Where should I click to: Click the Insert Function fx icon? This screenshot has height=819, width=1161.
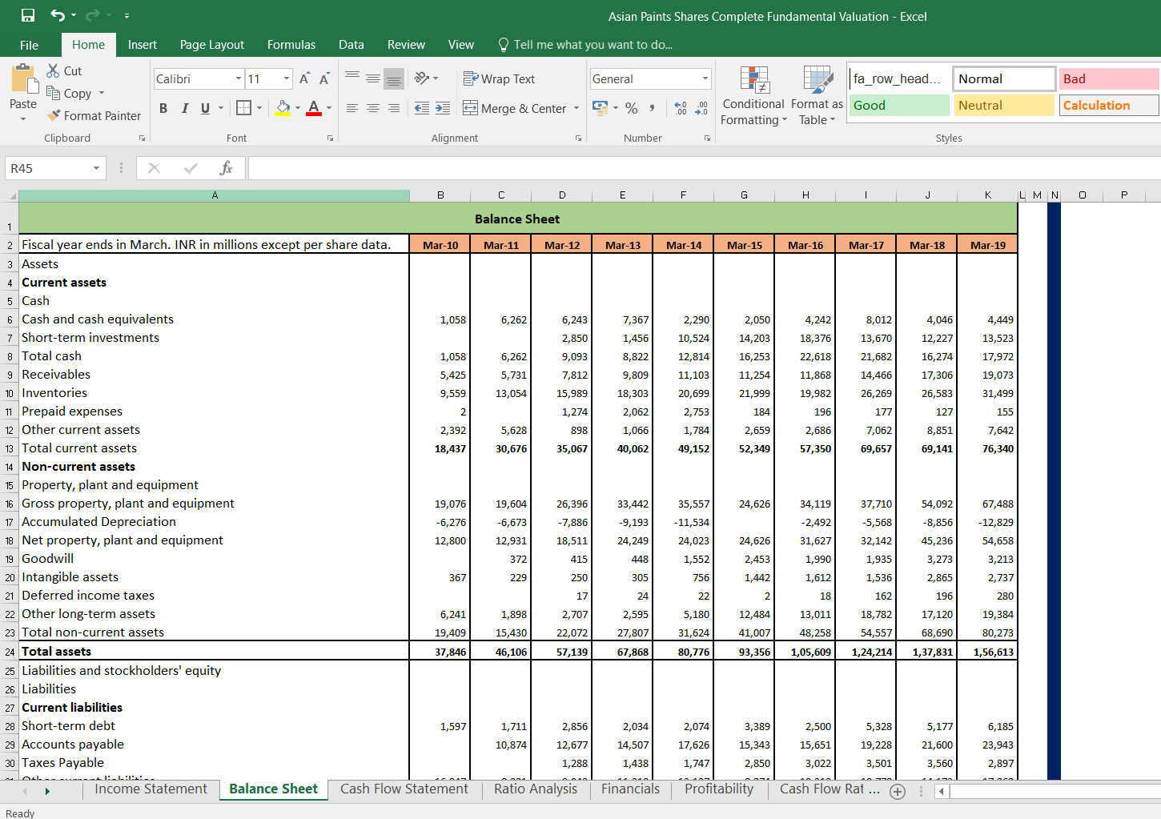[x=226, y=168]
